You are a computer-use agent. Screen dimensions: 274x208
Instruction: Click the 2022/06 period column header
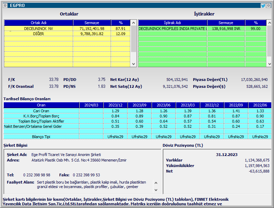click(x=260, y=105)
